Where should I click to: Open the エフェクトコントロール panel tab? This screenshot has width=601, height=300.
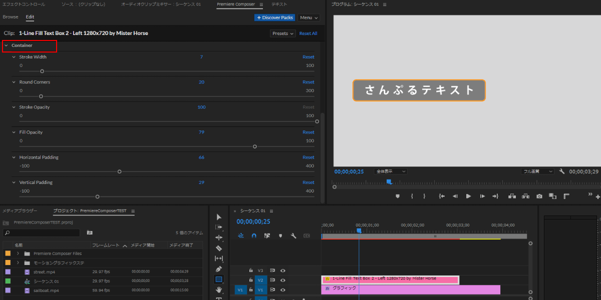[x=24, y=4]
